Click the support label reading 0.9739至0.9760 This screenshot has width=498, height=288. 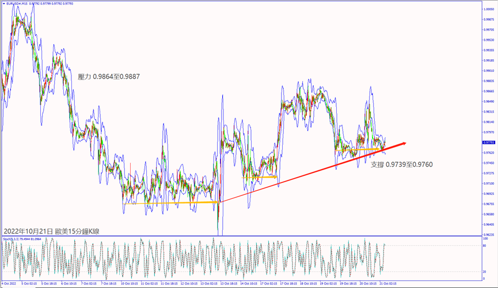[401, 164]
